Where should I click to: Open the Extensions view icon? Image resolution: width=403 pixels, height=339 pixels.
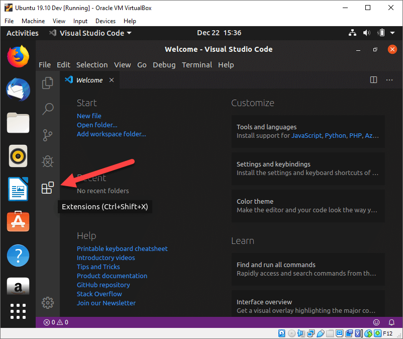pyautogui.click(x=48, y=188)
